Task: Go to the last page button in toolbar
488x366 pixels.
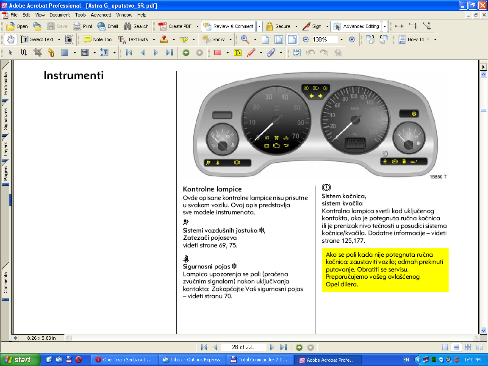Action: coord(169,53)
